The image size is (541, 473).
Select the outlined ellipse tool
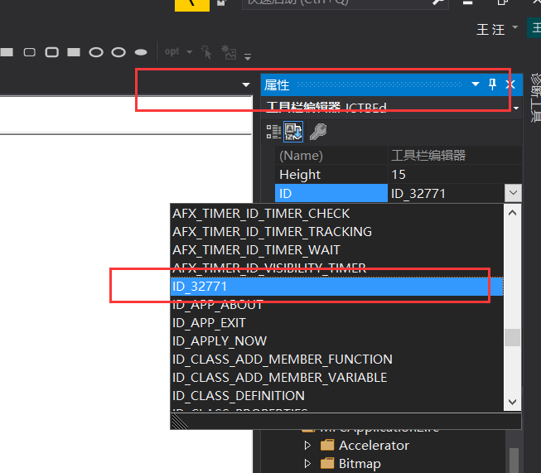click(96, 52)
